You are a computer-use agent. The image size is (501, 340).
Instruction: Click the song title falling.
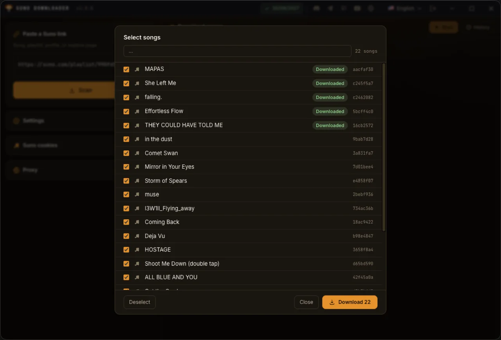click(153, 97)
